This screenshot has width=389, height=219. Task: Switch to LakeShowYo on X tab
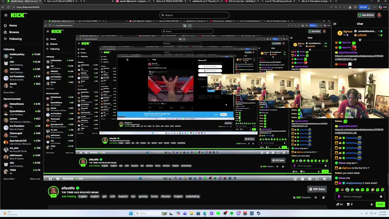pos(205,1)
